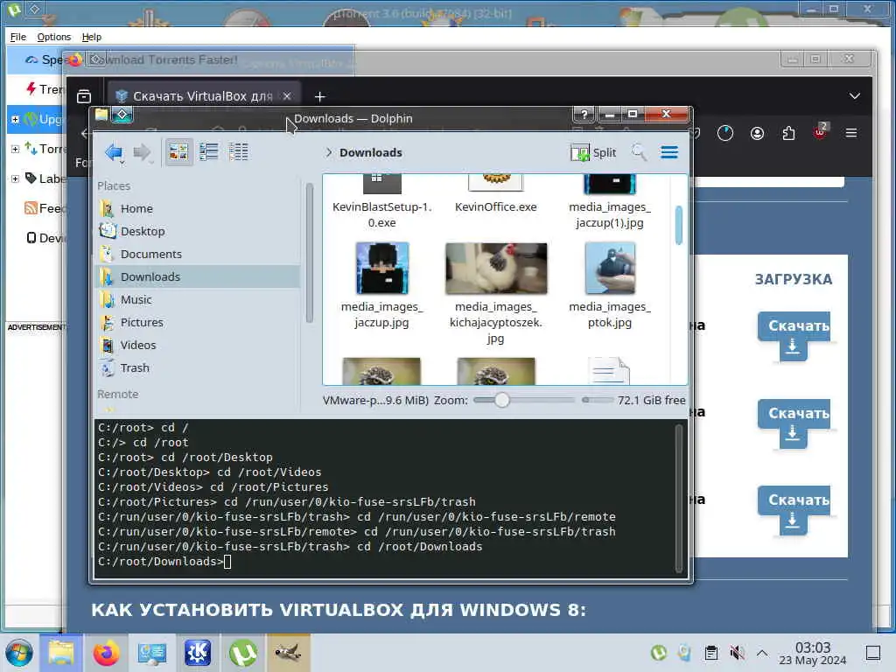This screenshot has height=672, width=896.
Task: Open Firefox View icon
Action: pyautogui.click(x=84, y=96)
